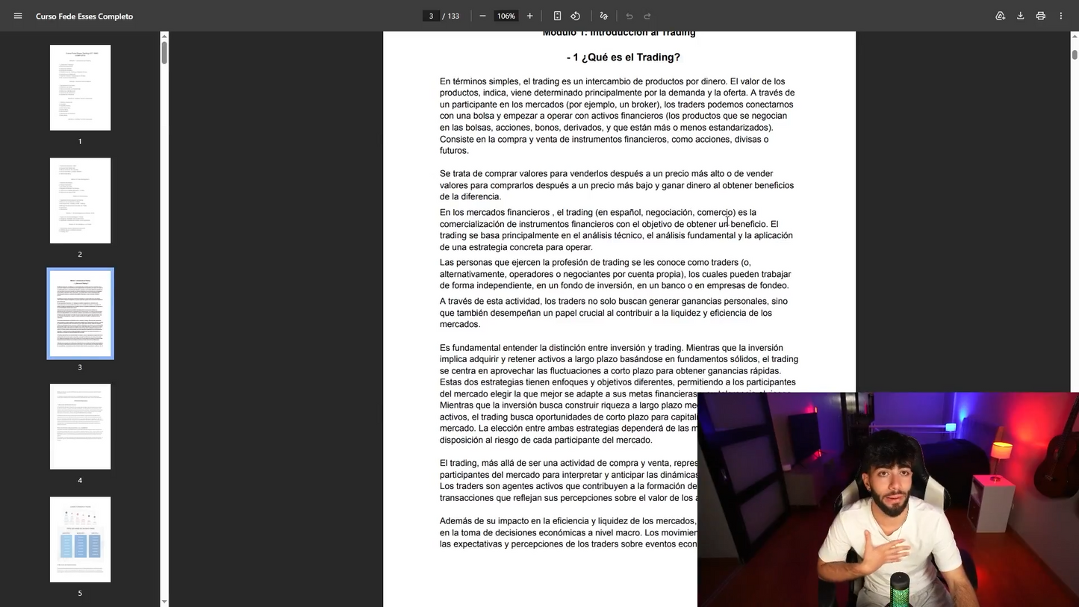This screenshot has height=607, width=1079.
Task: Rotate the document counterclockwise
Action: coord(575,16)
